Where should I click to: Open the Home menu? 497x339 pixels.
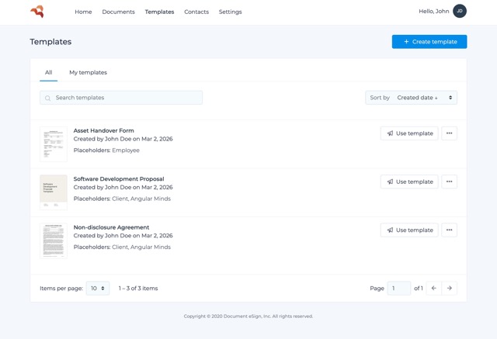83,12
